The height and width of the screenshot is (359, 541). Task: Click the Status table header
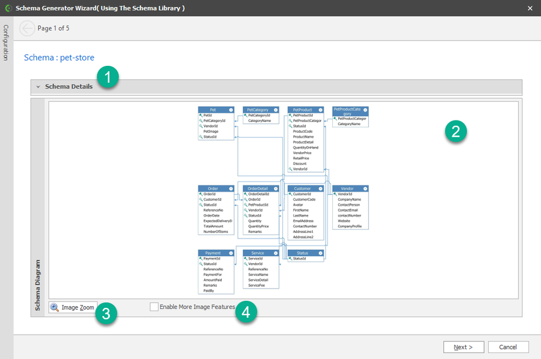point(306,253)
